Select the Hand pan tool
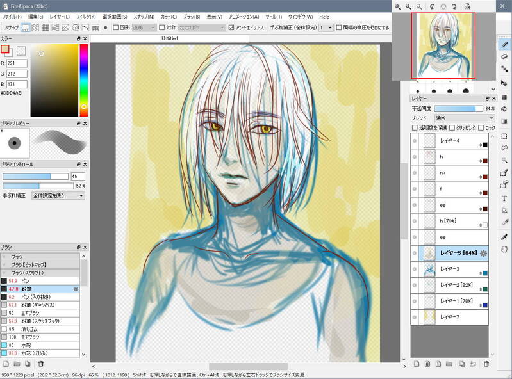 (504, 250)
